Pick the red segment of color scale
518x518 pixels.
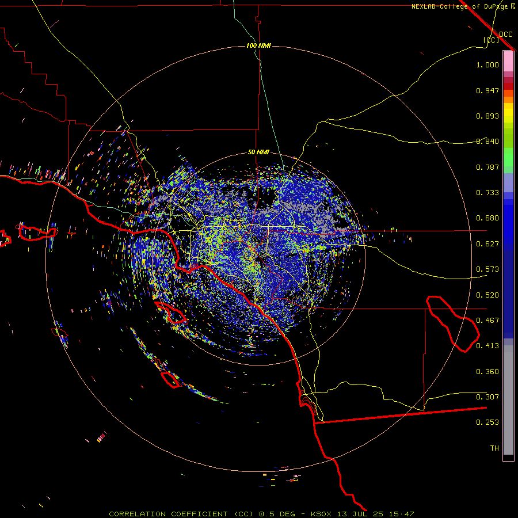coord(508,86)
